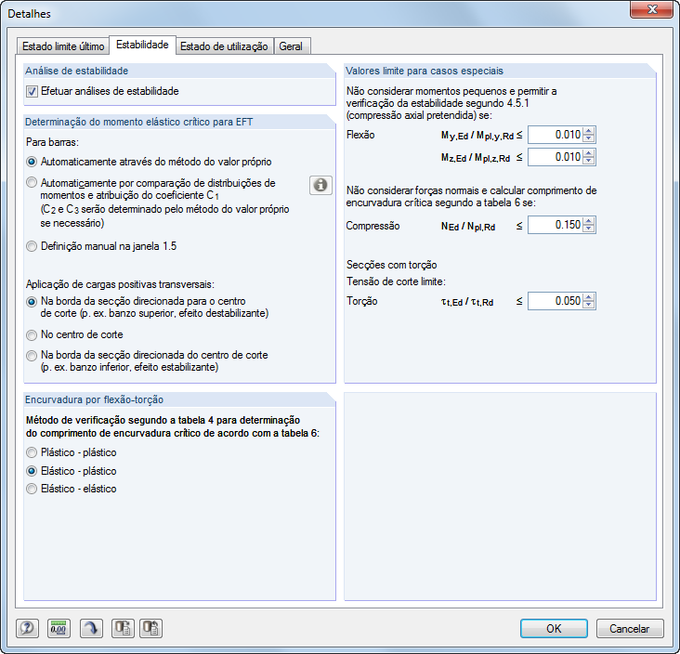The image size is (680, 654).
Task: Edit Torção 0.050 input field
Action: (556, 301)
